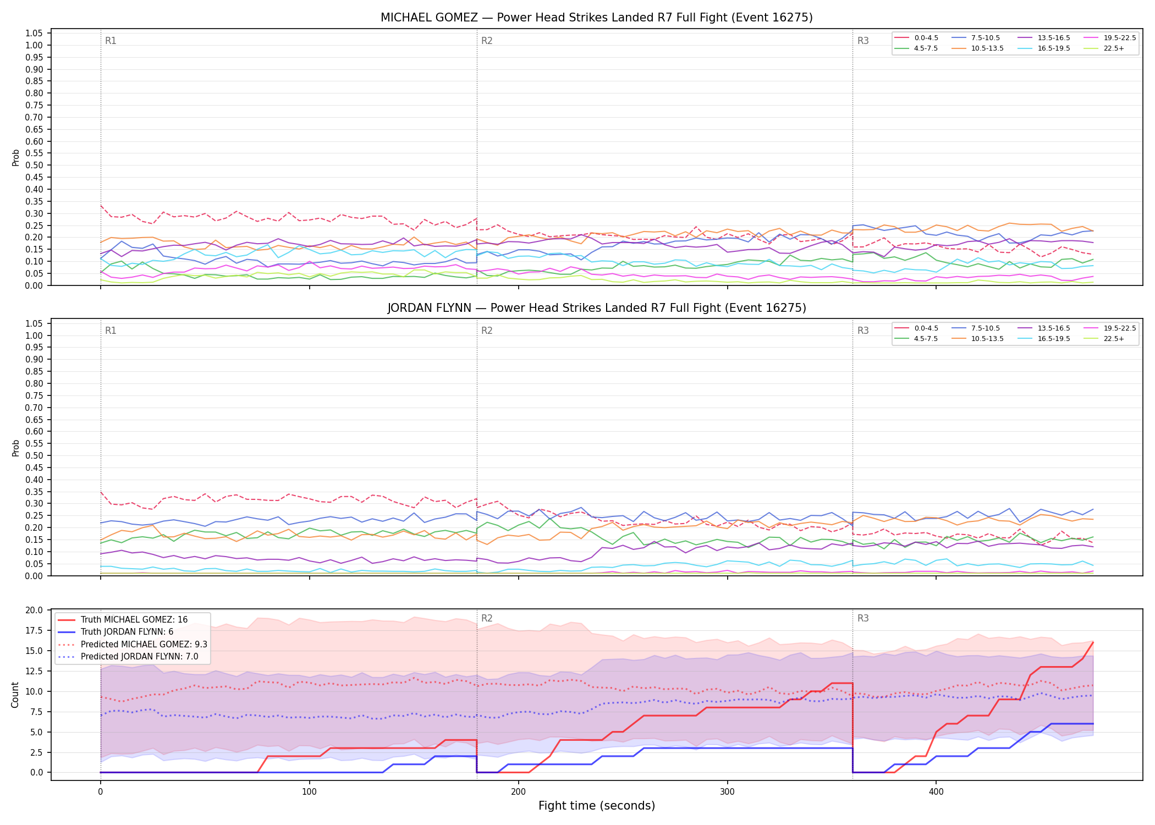Select the '16.5-19.5' legend entry in Flynn chart

(x=1044, y=339)
